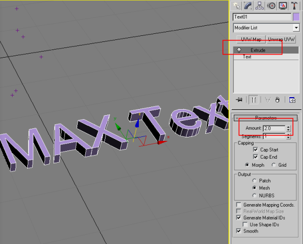Click the Text01 object name field
Screen dimensions: 303x244
[262, 17]
